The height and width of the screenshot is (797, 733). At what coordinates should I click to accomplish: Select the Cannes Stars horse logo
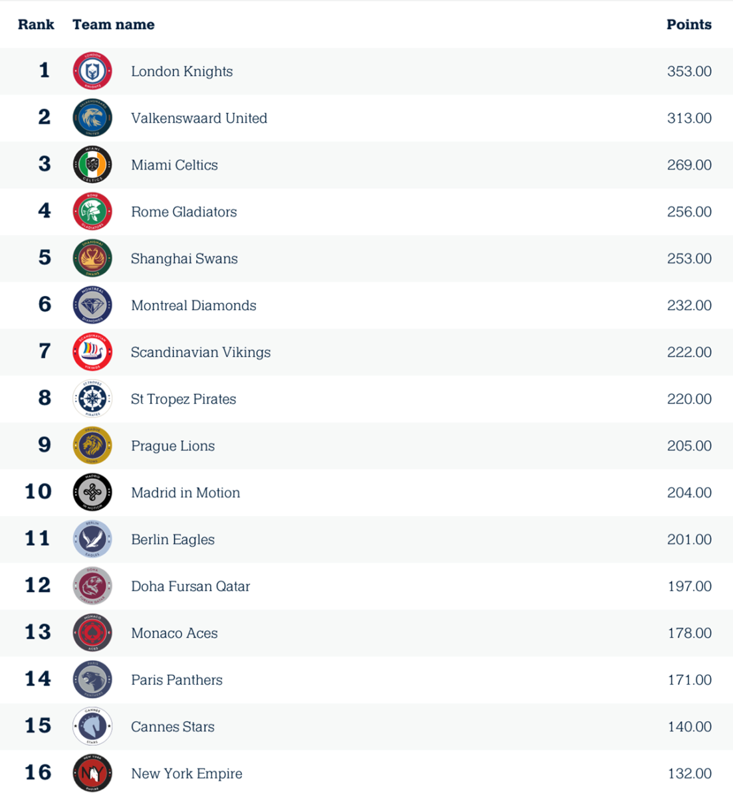tap(92, 727)
